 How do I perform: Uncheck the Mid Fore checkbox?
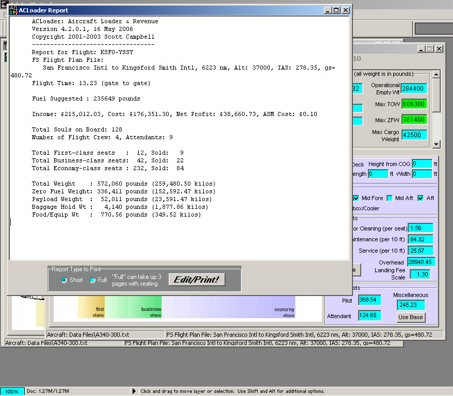click(357, 198)
